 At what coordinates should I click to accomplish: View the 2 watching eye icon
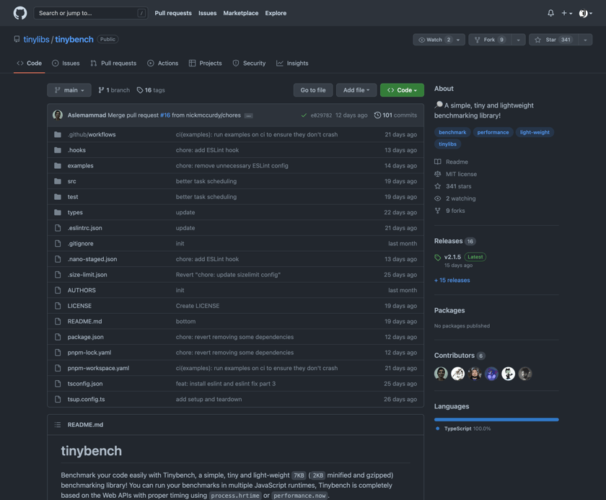point(437,198)
